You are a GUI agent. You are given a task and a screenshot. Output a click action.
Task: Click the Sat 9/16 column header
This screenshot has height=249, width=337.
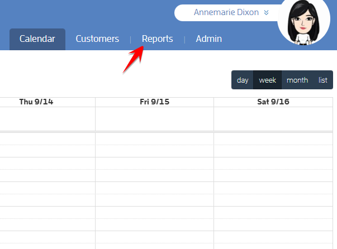(273, 102)
